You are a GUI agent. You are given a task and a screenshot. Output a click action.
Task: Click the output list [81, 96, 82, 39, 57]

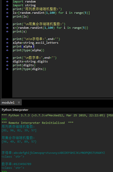[19, 130]
